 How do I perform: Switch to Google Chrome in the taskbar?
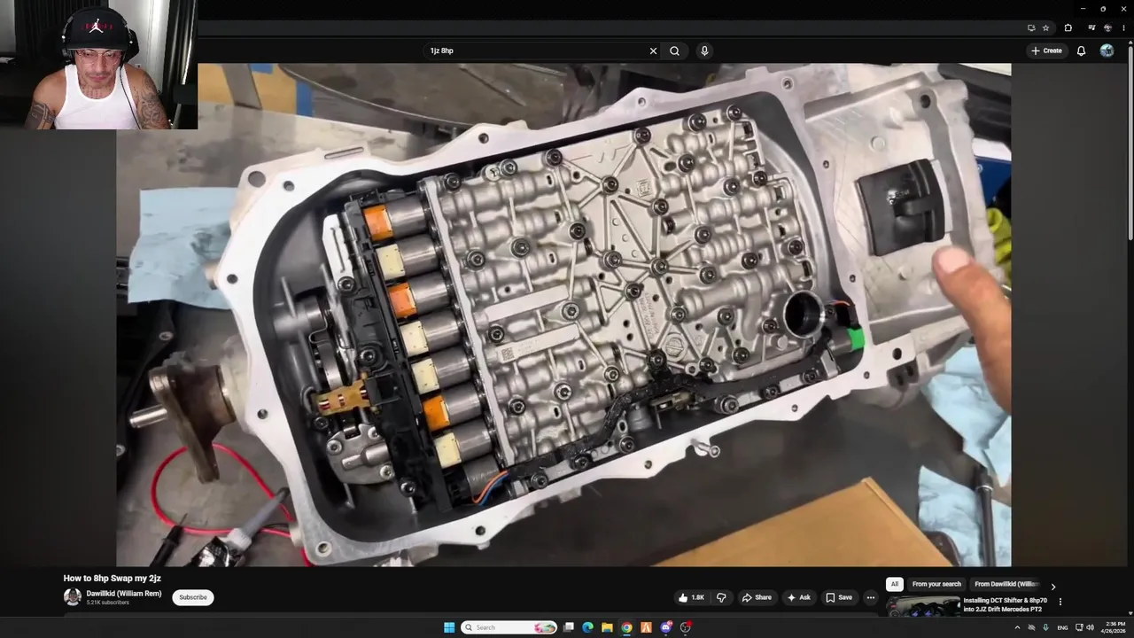[626, 627]
